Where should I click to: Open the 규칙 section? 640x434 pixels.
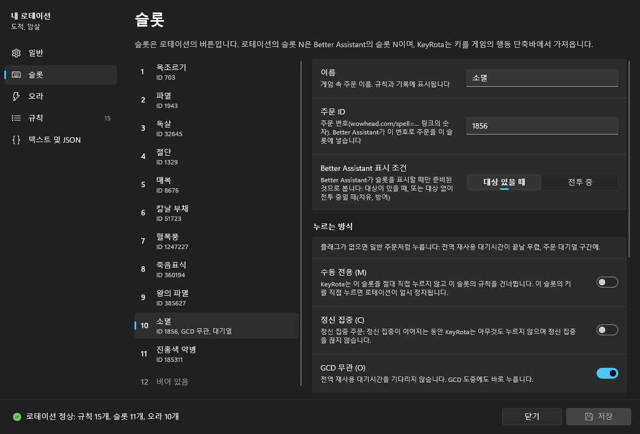click(61, 118)
